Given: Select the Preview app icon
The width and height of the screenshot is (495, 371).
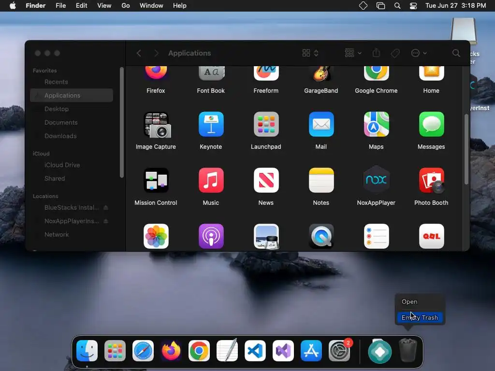Looking at the screenshot, I should [266, 236].
